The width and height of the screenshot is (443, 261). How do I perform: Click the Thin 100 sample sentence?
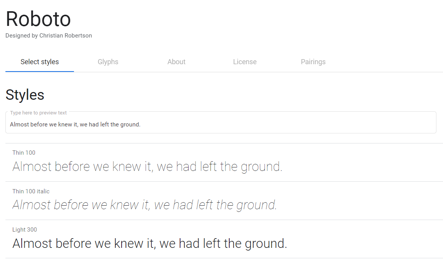(x=147, y=167)
